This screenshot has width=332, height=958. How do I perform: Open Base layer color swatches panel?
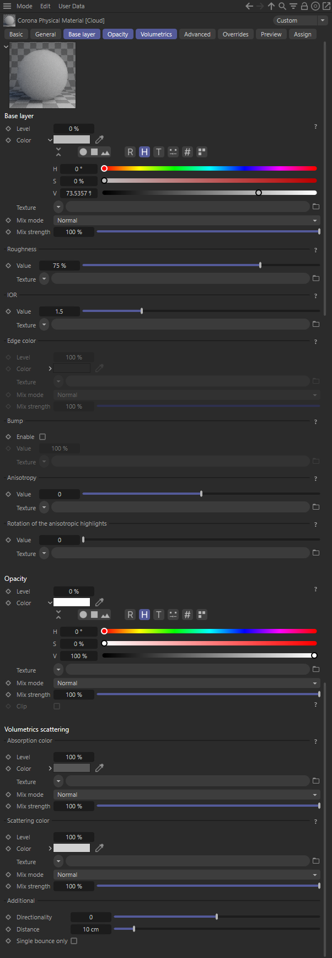pyautogui.click(x=202, y=152)
